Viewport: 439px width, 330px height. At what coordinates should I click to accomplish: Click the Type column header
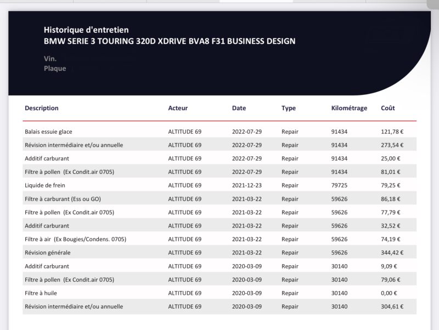(x=289, y=108)
